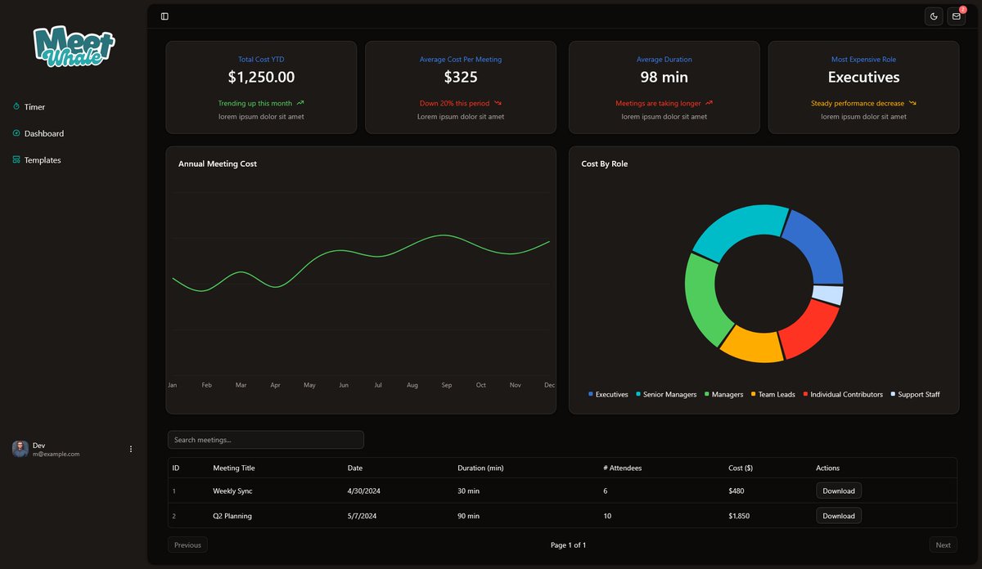Viewport: 982px width, 569px height.
Task: Click the Date column header
Action: 355,468
